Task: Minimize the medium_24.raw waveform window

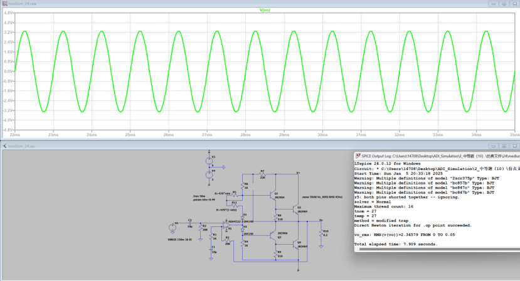Action: 493,4
